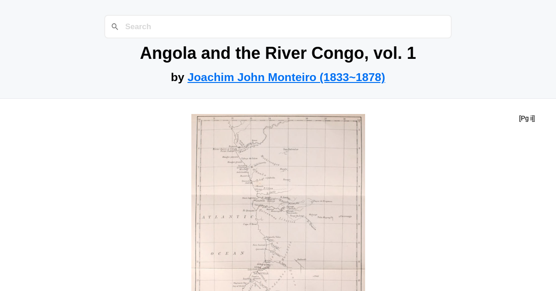Image resolution: width=556 pixels, height=291 pixels.
Task: Click the word "ATLANTIC" on the map
Action: pyautogui.click(x=228, y=216)
